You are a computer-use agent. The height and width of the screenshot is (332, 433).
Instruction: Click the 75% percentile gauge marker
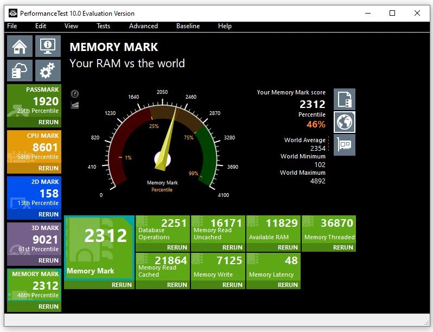pyautogui.click(x=188, y=137)
